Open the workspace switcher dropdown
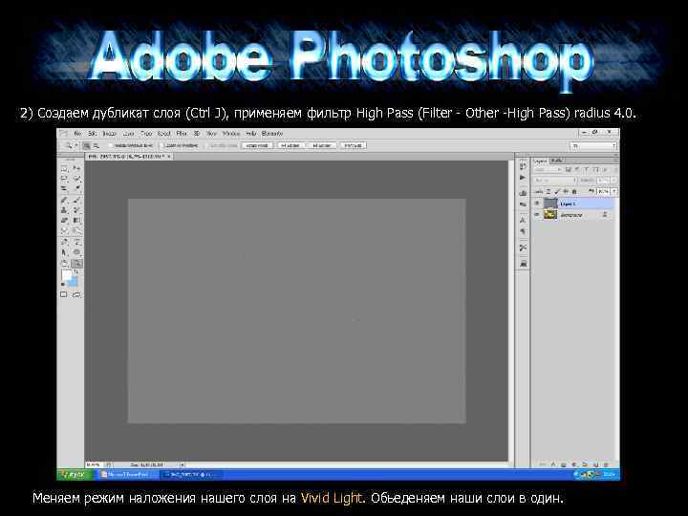This screenshot has width=688, height=516. [593, 145]
